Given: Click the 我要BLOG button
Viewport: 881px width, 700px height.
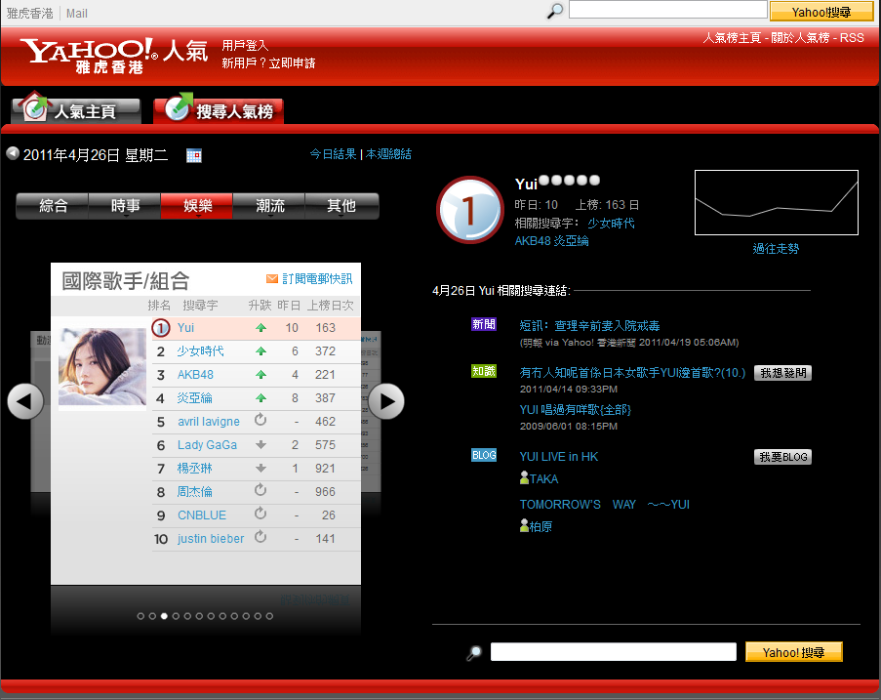Looking at the screenshot, I should click(x=782, y=457).
